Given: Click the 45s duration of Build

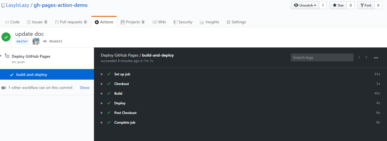Looking at the screenshot, I should [x=377, y=94].
